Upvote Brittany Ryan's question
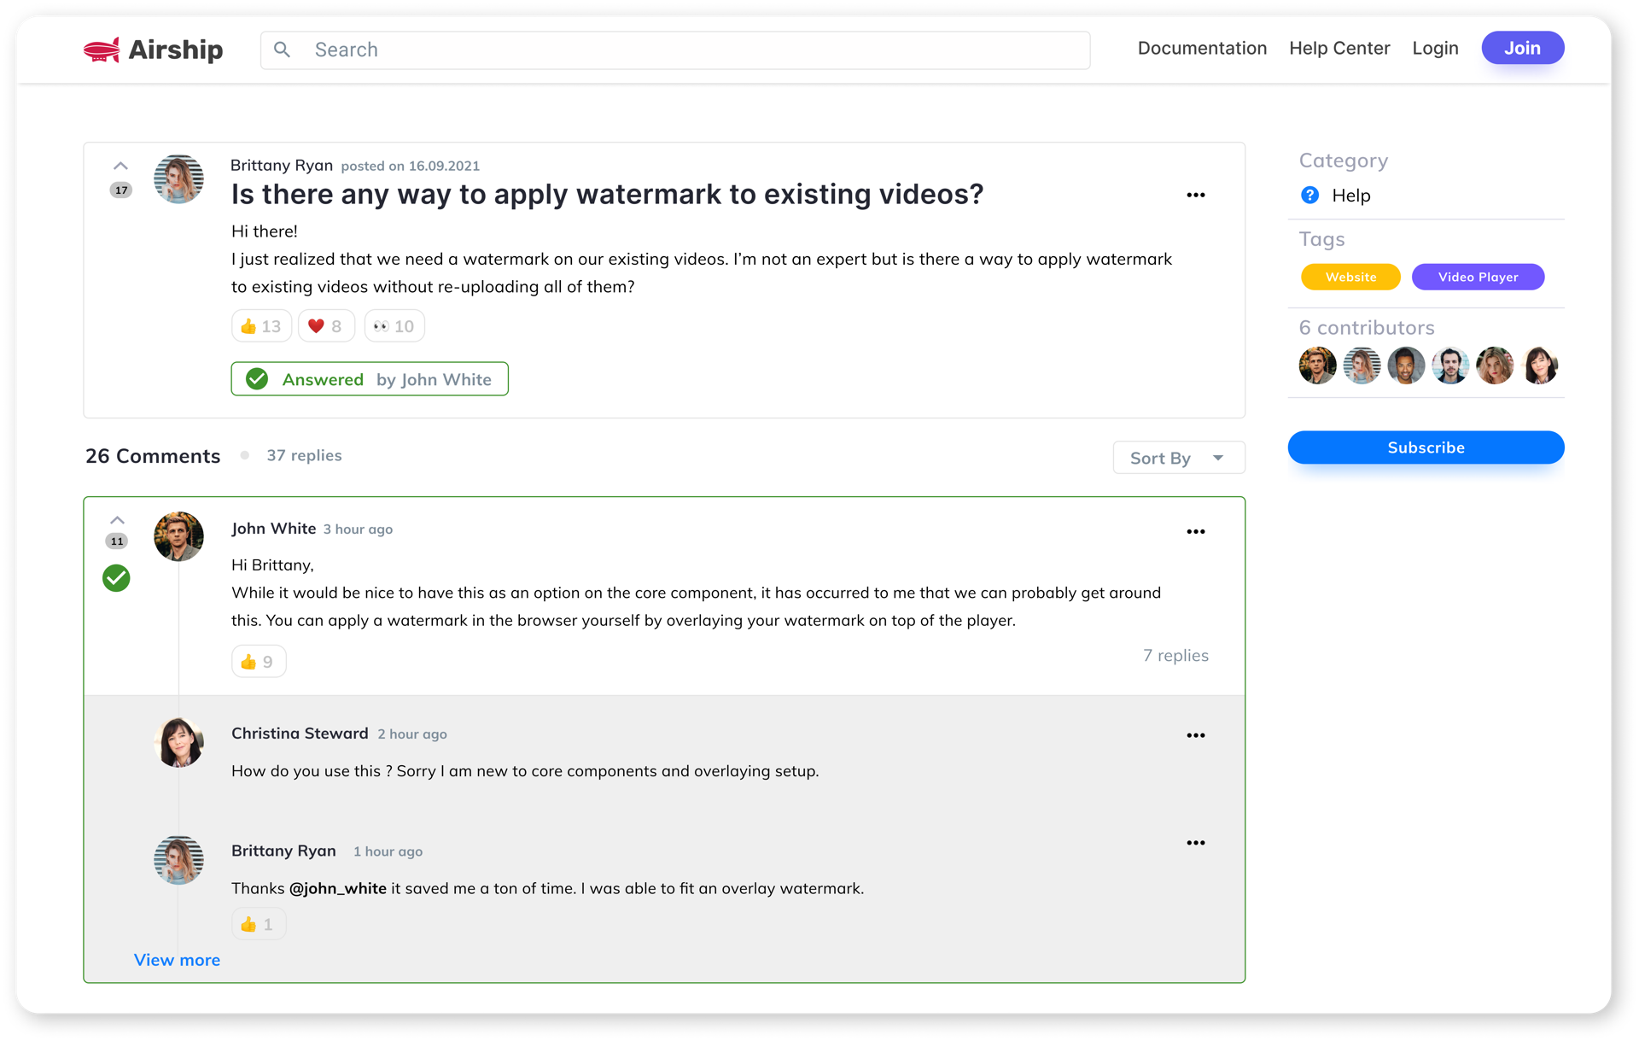 (120, 166)
